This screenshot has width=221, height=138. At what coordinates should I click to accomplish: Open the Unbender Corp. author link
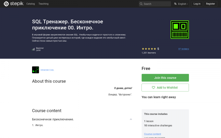[x=47, y=70]
